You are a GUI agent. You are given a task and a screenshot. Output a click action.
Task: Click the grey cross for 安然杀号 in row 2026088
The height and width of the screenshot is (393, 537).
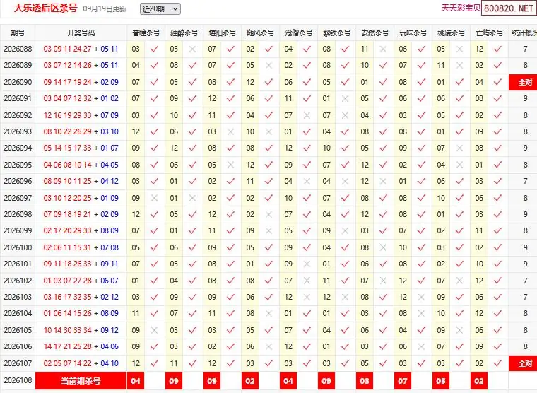point(383,49)
